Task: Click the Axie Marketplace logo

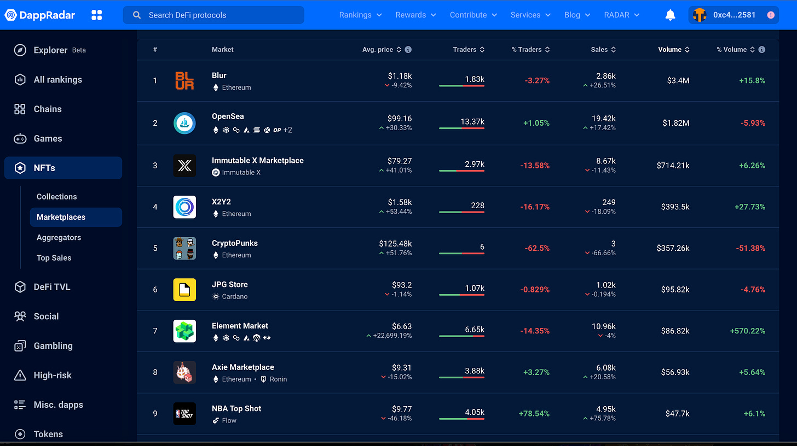Action: (184, 372)
